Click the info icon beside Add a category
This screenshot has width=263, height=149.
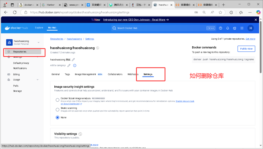[75, 65]
